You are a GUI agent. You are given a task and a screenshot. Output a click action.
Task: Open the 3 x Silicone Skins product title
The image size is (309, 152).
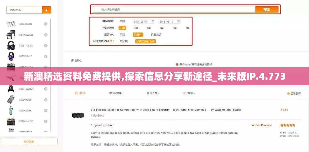click(166, 110)
